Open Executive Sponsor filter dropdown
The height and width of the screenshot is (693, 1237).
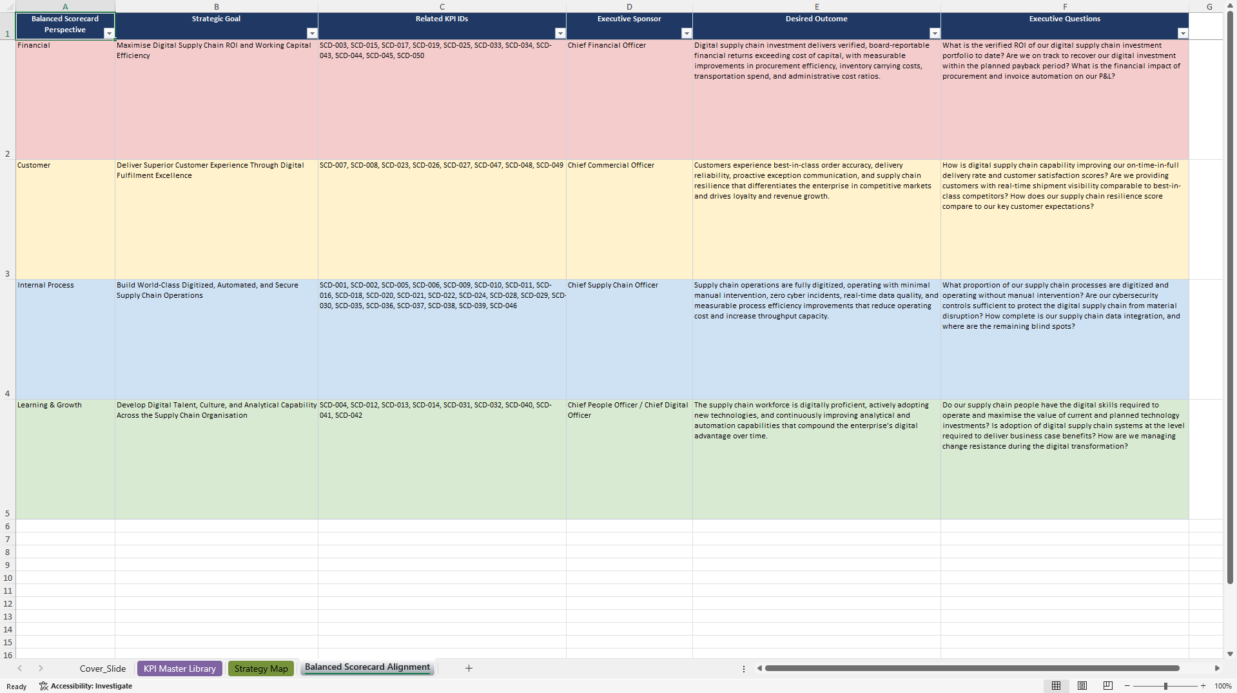pyautogui.click(x=687, y=34)
